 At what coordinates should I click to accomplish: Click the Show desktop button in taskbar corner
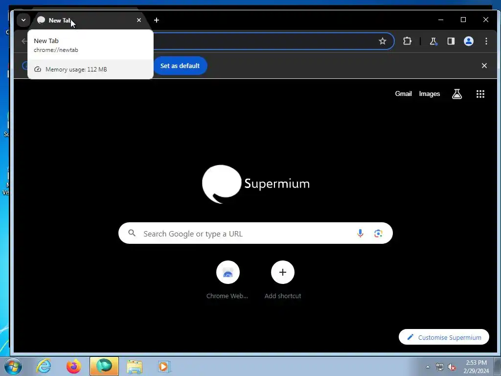(498, 366)
